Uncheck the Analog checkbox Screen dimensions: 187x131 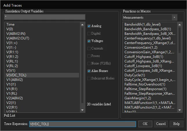[x=89, y=26]
